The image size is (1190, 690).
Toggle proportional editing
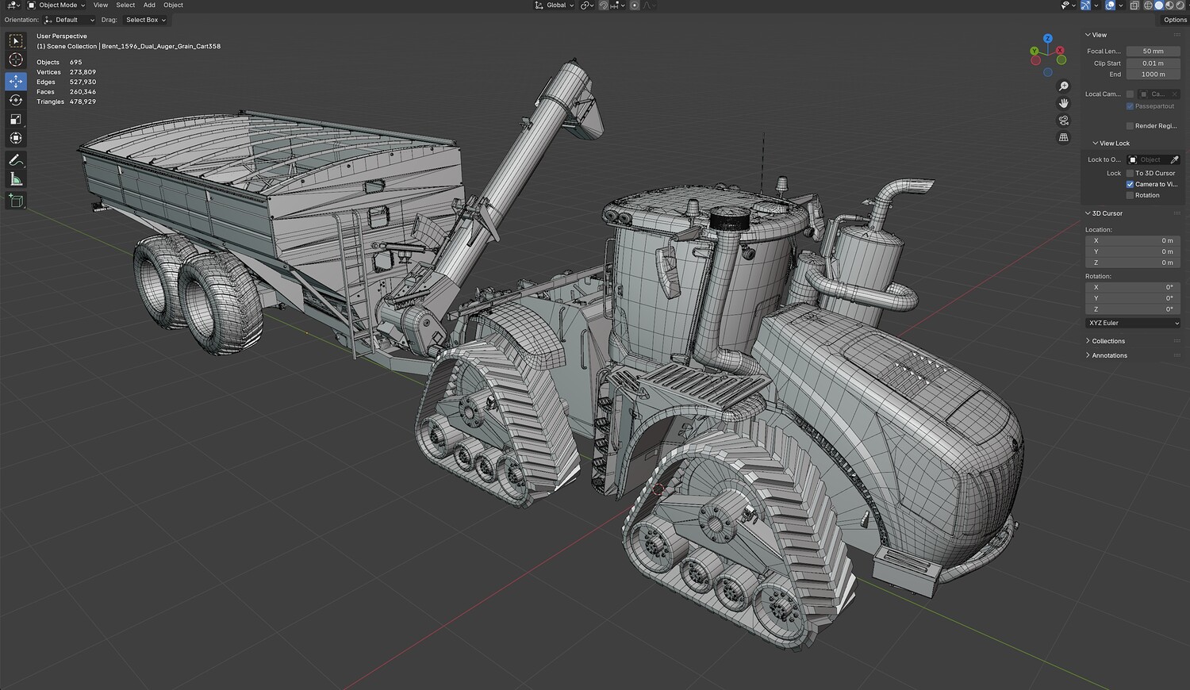634,6
